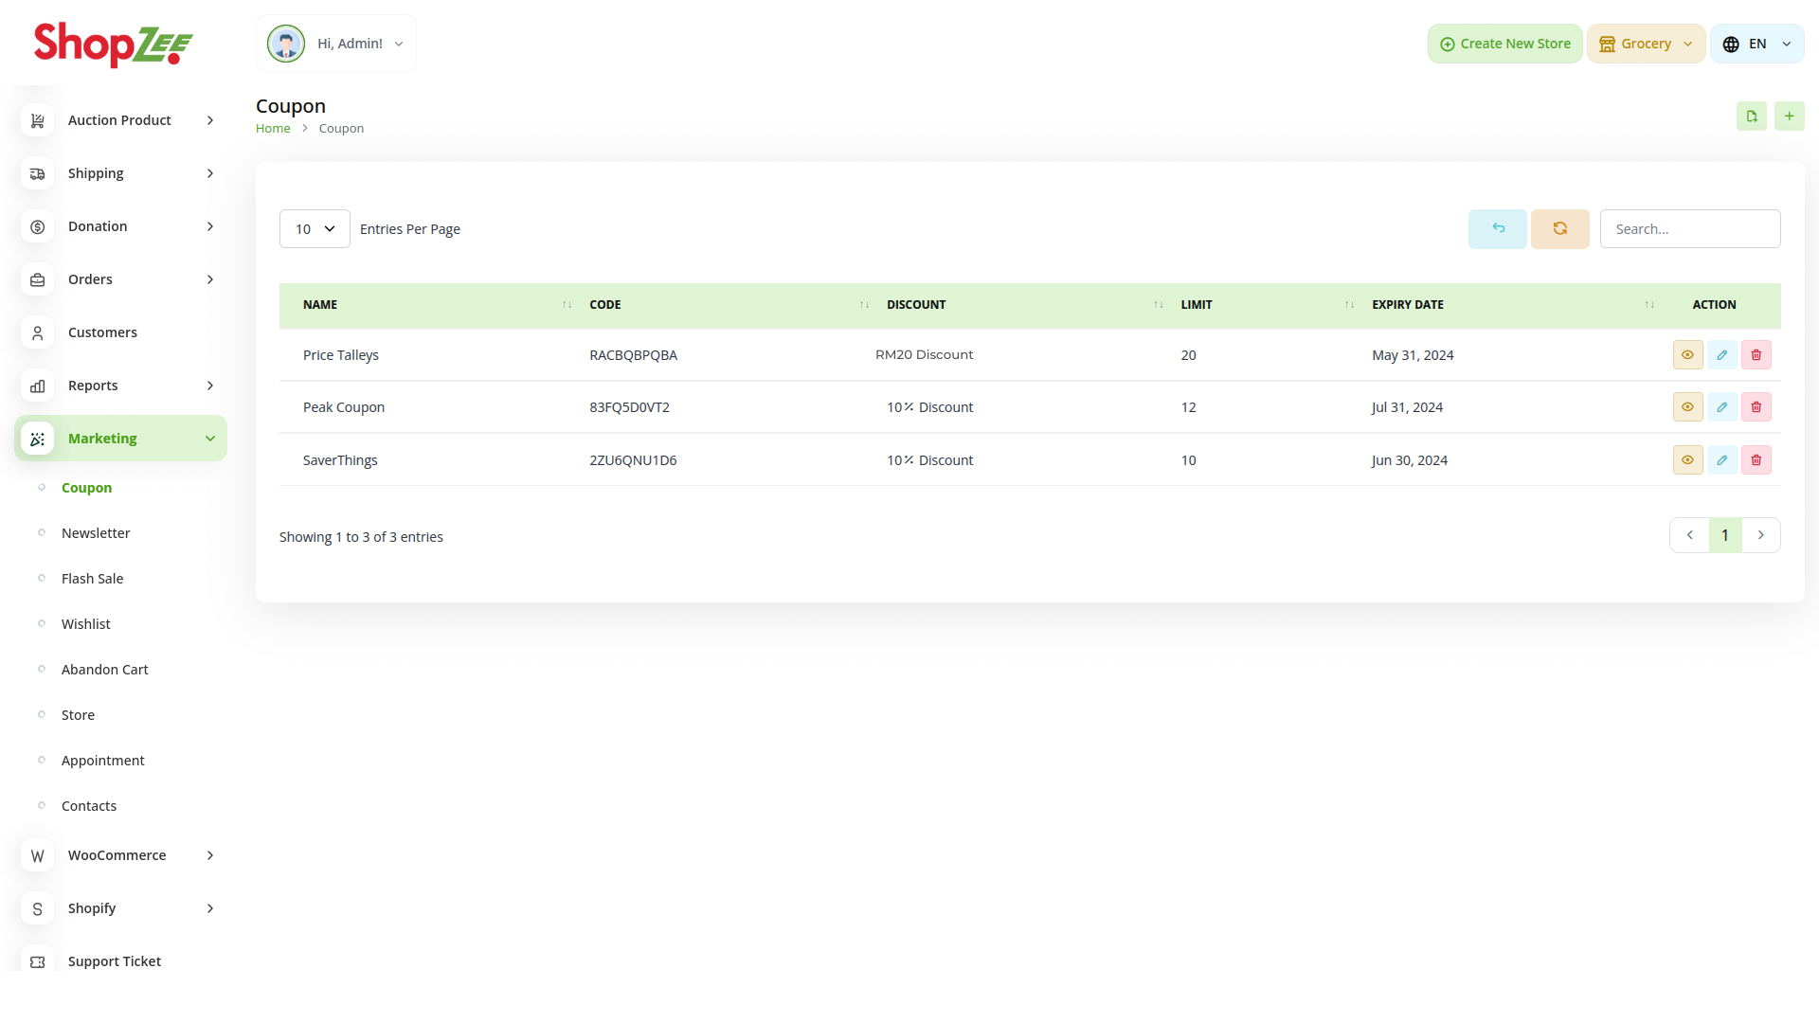Click the green plus add coupon icon
Viewport: 1819px width, 1023px height.
tap(1789, 117)
